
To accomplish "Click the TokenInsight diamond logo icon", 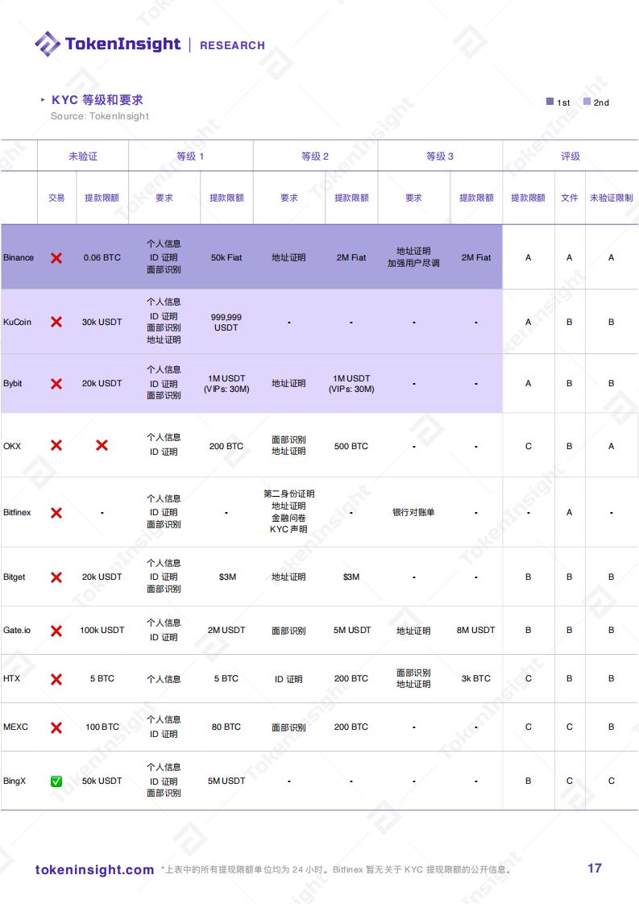I will [48, 44].
